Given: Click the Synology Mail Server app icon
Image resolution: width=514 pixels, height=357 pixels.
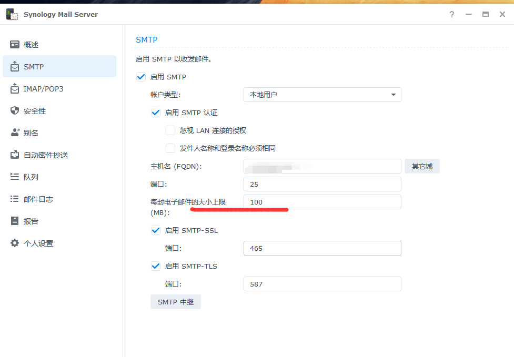Looking at the screenshot, I should pyautogui.click(x=12, y=14).
